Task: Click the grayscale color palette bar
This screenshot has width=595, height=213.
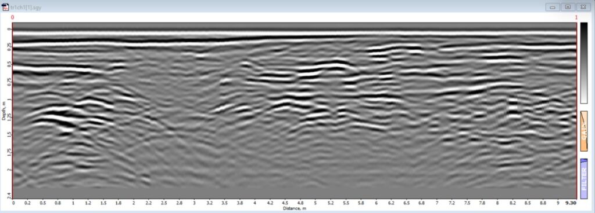Action: (x=584, y=63)
